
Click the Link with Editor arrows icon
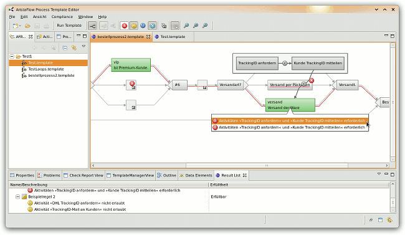[74, 47]
